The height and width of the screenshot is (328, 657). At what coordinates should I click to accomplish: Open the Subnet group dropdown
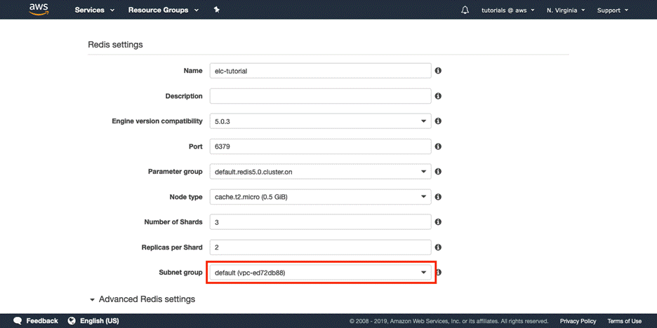[320, 272]
